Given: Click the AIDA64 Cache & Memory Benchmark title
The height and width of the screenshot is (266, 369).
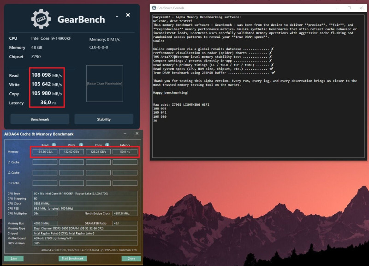Looking at the screenshot, I should [39, 134].
